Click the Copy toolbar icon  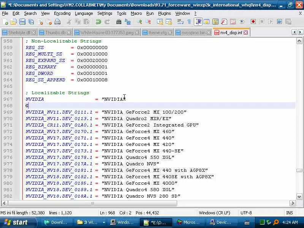coord(78,22)
